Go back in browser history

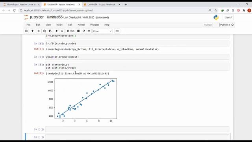[x=4, y=10]
